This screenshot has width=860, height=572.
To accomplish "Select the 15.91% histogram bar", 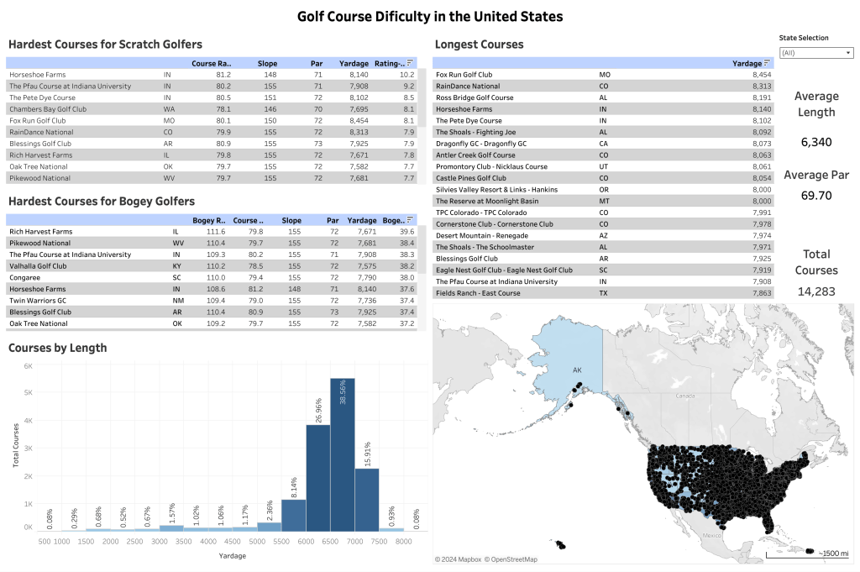I will pos(367,499).
